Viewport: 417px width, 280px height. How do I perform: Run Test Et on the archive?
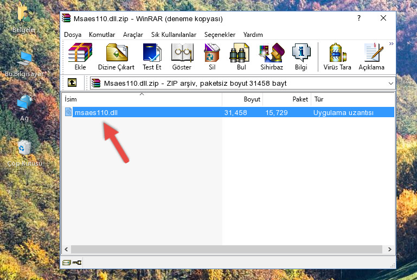152,56
